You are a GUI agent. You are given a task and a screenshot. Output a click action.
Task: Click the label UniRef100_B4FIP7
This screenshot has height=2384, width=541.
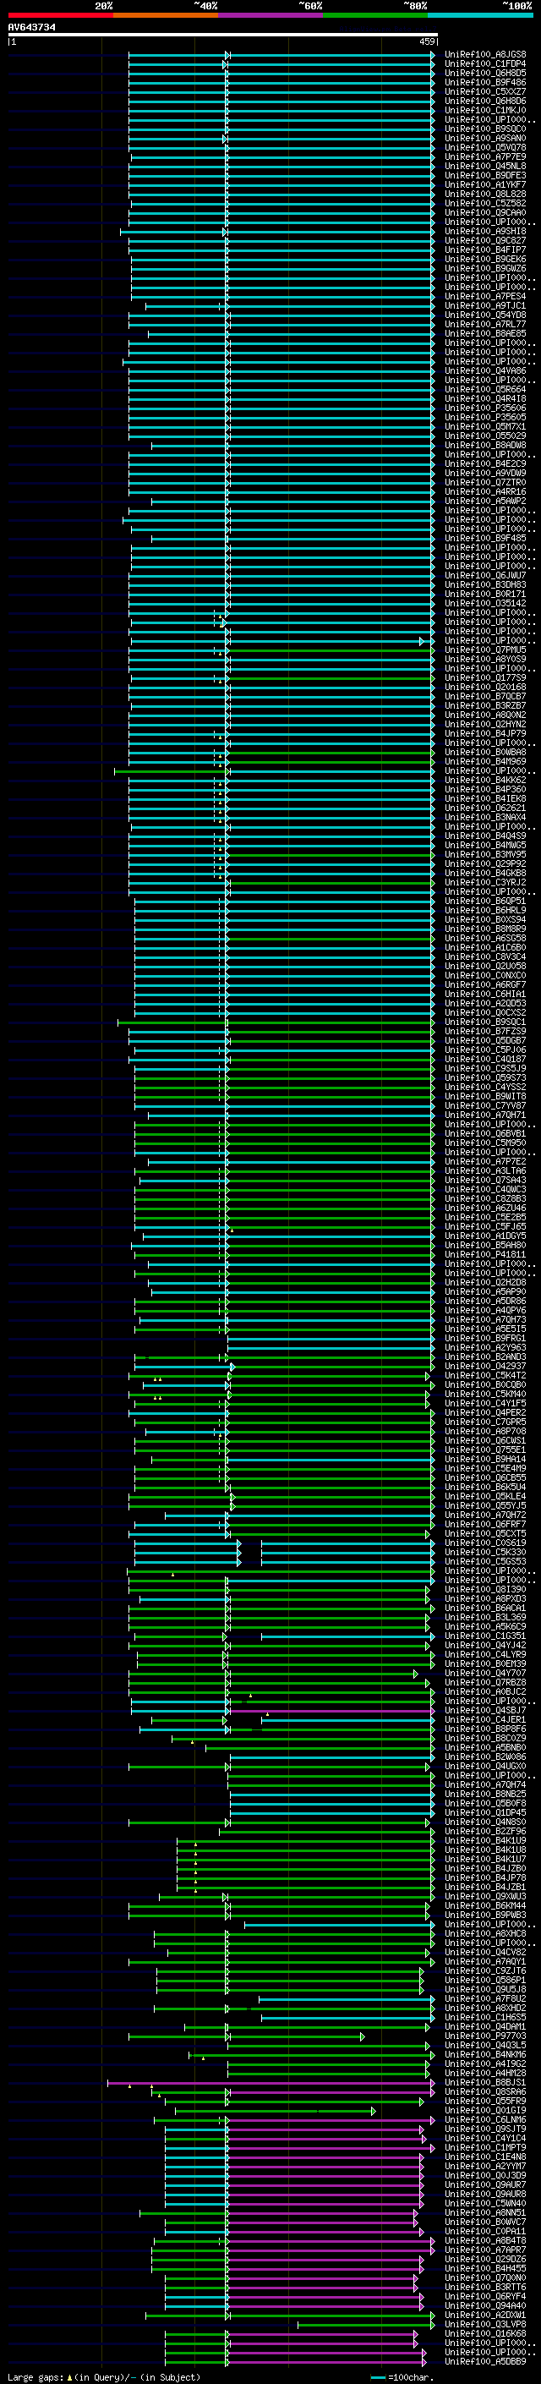pyautogui.click(x=485, y=249)
